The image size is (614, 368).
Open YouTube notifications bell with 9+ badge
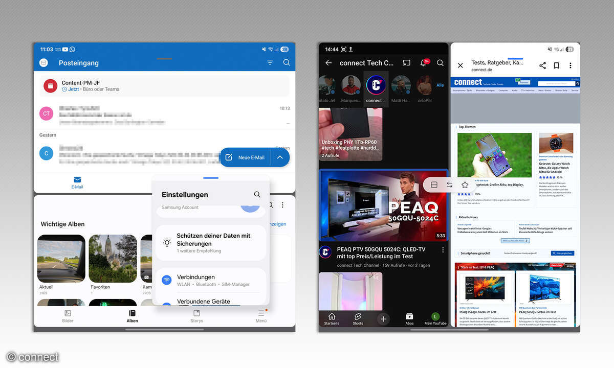pyautogui.click(x=424, y=62)
